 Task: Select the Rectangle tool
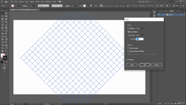point(3,25)
